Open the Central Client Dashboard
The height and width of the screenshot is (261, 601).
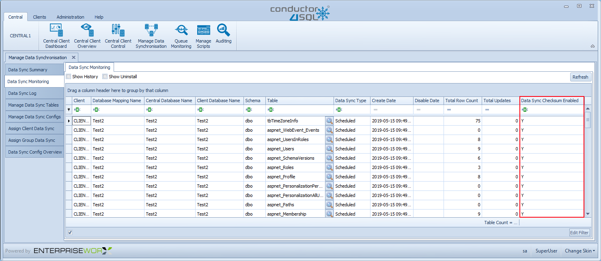click(56, 35)
